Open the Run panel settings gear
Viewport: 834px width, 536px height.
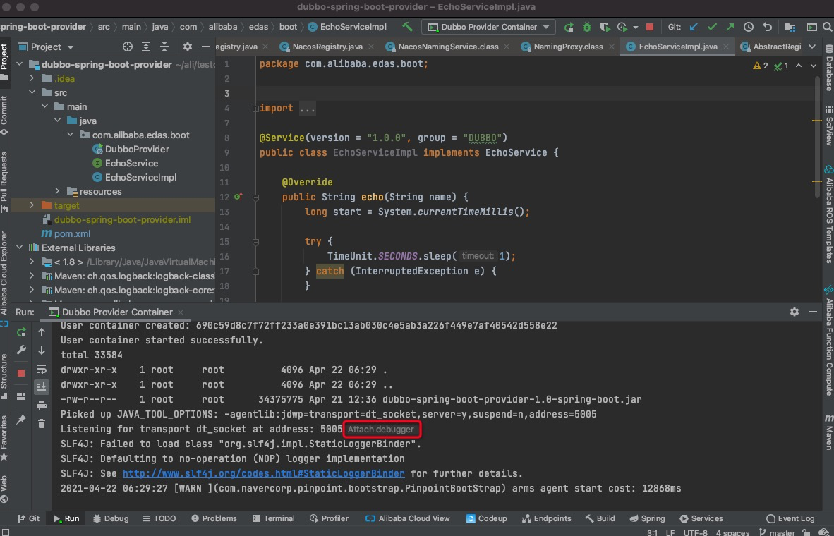click(794, 312)
